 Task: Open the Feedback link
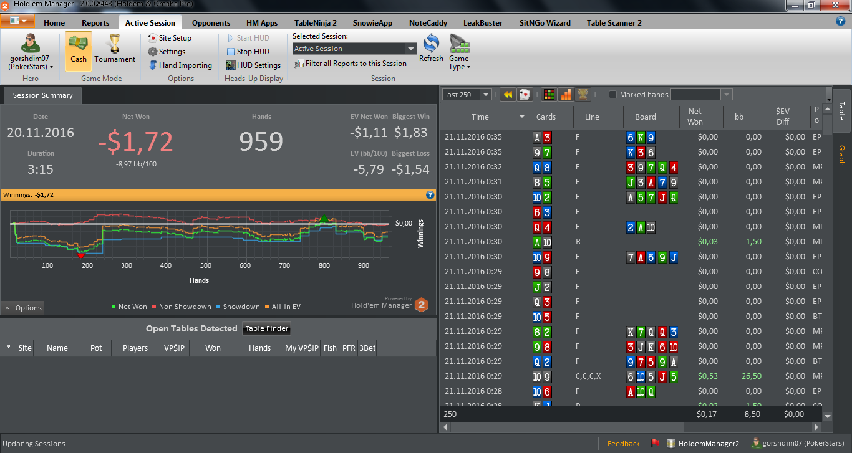[x=623, y=444]
